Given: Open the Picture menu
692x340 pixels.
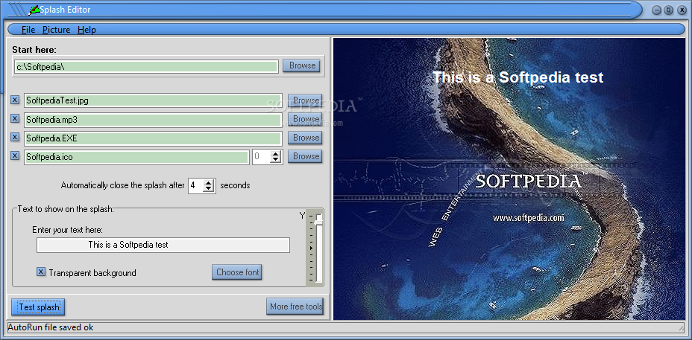Looking at the screenshot, I should tap(56, 30).
